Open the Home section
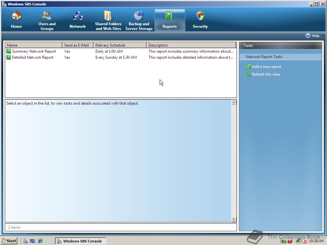Viewport: 327px width, 245px height. (x=16, y=20)
